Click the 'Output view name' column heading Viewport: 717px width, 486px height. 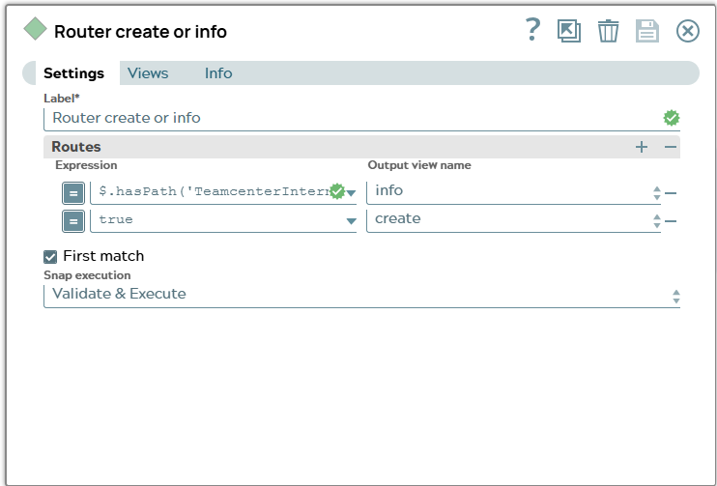click(419, 165)
